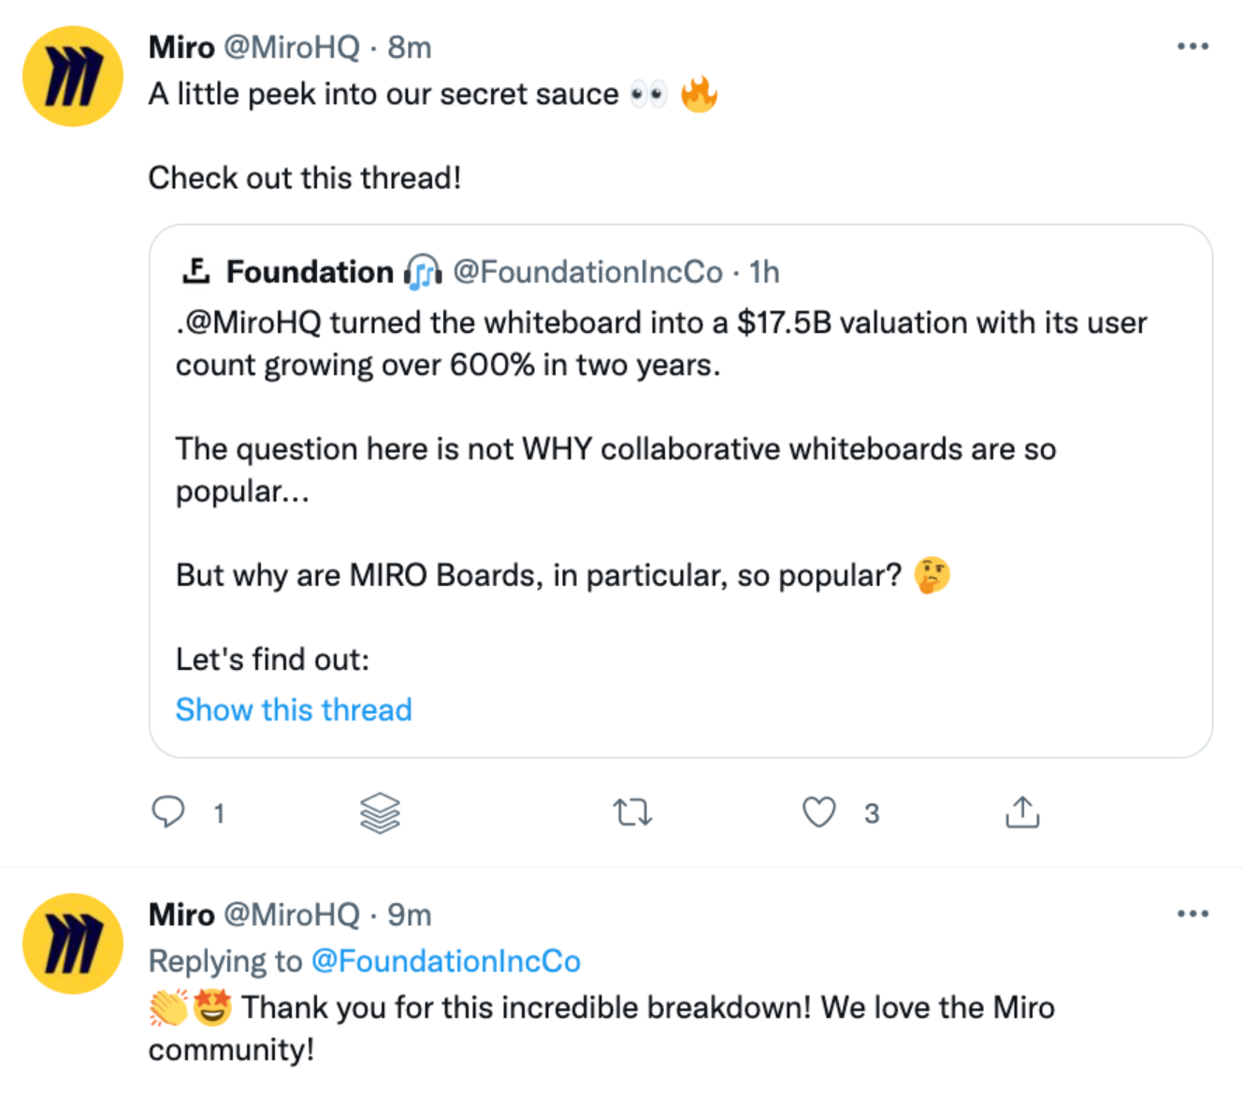Share the tweet via upload arrow icon
This screenshot has height=1093, width=1243.
1022,812
